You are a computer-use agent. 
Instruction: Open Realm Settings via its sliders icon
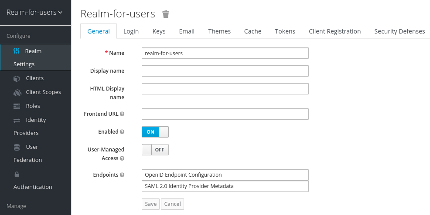tap(17, 51)
